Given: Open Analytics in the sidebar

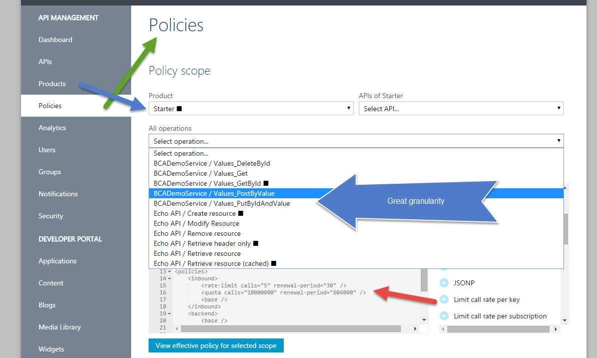Looking at the screenshot, I should tap(52, 128).
